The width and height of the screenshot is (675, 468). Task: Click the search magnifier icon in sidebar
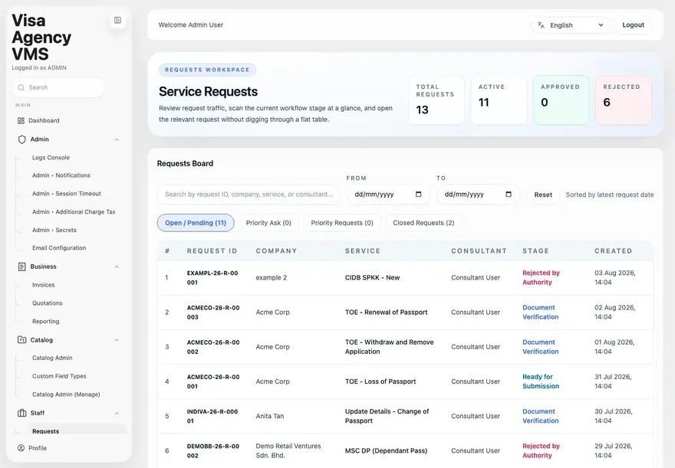click(21, 87)
